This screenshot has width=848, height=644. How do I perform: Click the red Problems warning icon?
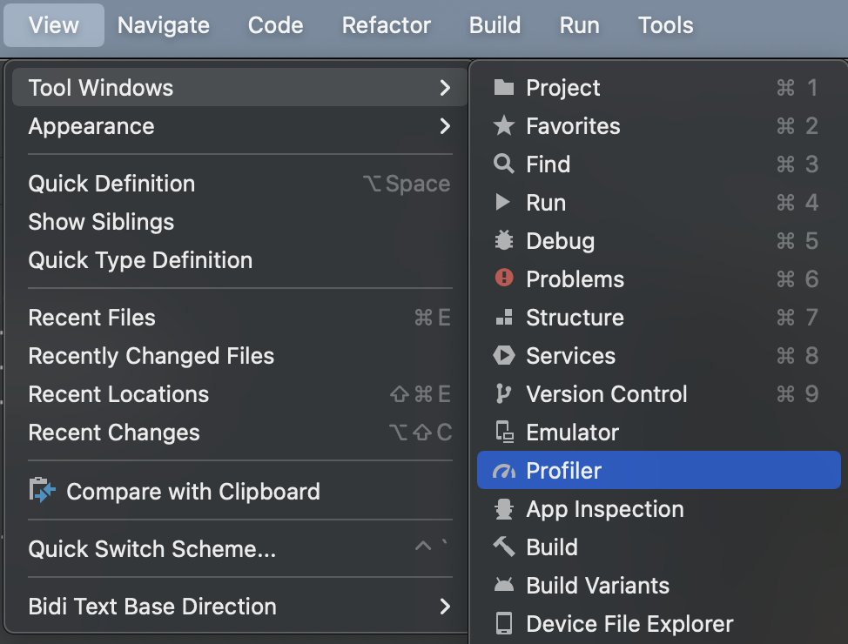pos(503,278)
